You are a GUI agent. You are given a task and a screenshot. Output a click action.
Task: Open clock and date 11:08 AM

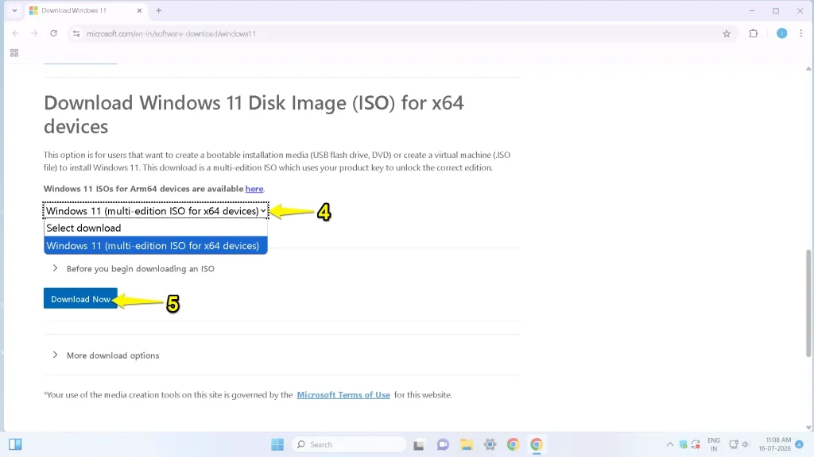[x=774, y=444]
